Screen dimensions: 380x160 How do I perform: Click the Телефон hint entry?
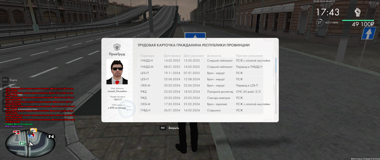click(x=15, y=87)
